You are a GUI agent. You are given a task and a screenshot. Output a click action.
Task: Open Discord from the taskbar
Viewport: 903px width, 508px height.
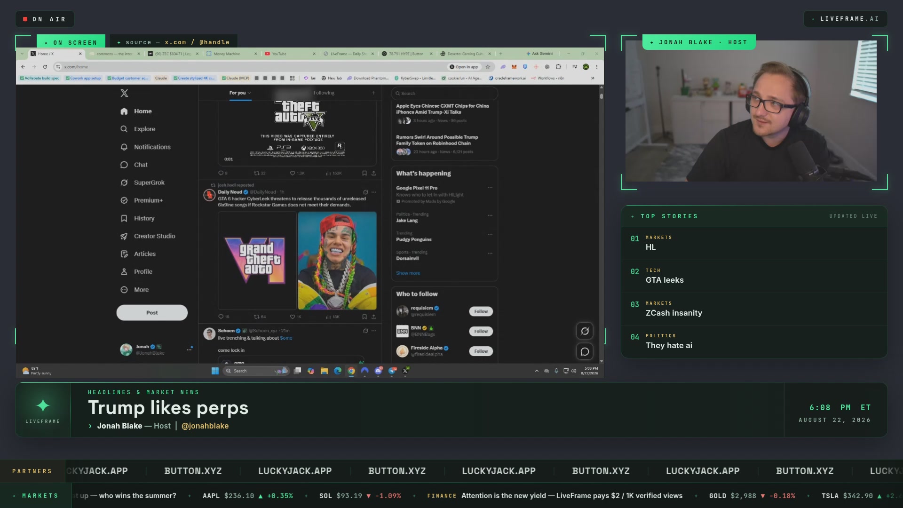[x=378, y=371]
